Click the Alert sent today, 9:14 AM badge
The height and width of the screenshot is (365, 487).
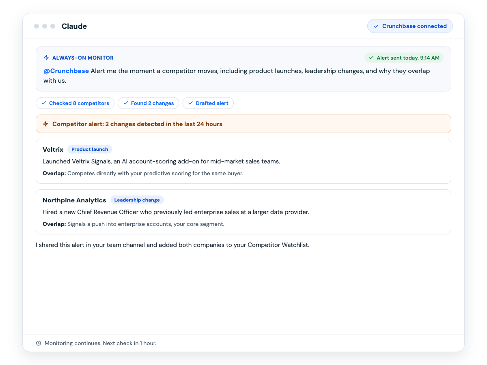pos(404,58)
